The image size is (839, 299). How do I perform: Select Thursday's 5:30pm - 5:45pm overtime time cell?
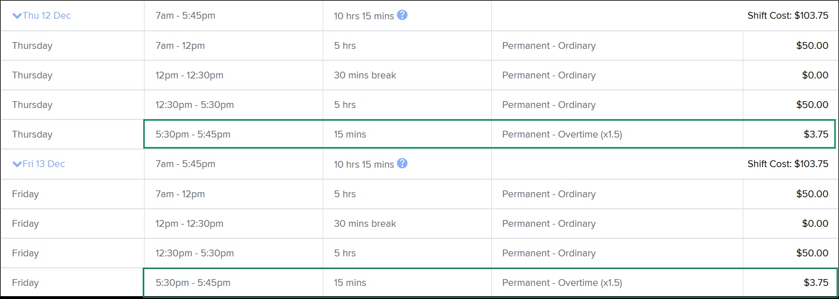click(193, 135)
